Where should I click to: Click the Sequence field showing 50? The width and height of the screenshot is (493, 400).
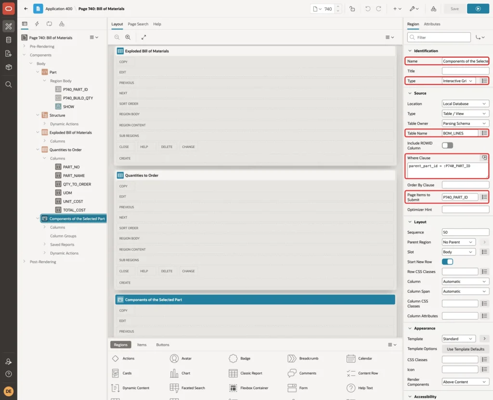[x=466, y=232]
